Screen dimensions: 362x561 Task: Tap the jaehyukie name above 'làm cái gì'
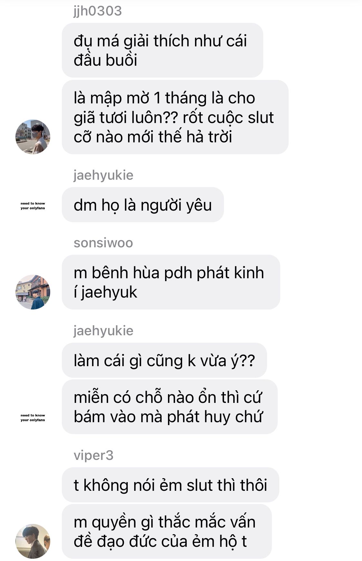point(103,331)
